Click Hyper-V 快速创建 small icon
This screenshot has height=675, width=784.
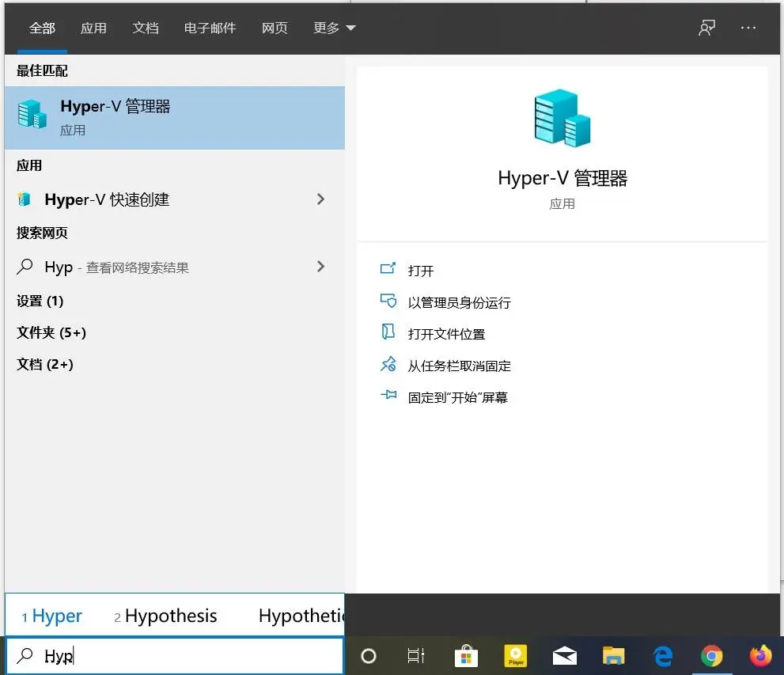pyautogui.click(x=24, y=199)
